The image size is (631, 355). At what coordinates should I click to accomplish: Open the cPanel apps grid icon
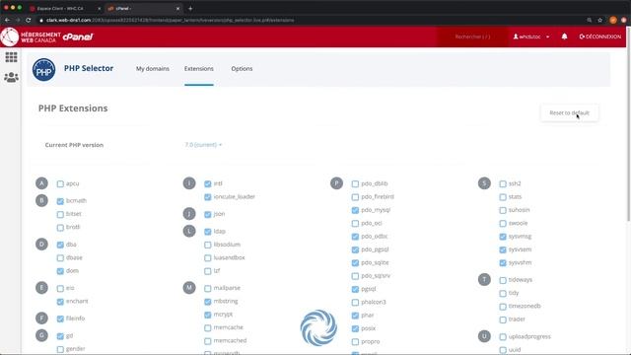(11, 57)
